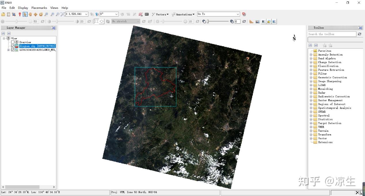The width and height of the screenshot is (365, 196).
Task: Enable the Overview checkbox in Layer Manager
Action: coord(12,42)
